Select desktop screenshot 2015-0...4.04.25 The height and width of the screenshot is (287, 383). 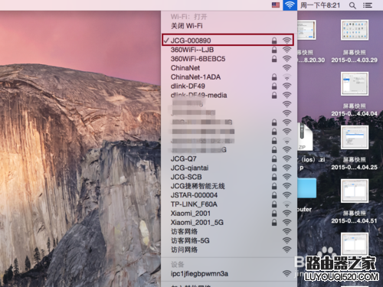355,137
